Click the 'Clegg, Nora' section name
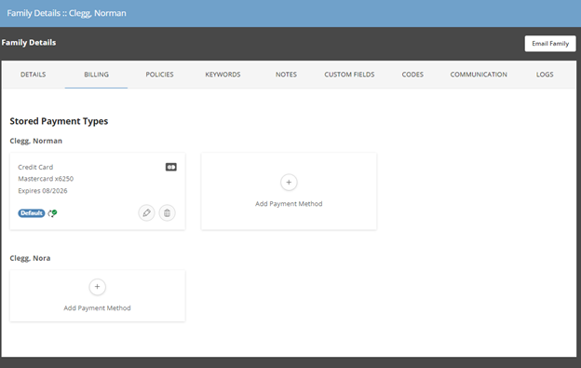Image resolution: width=581 pixels, height=368 pixels. [30, 258]
